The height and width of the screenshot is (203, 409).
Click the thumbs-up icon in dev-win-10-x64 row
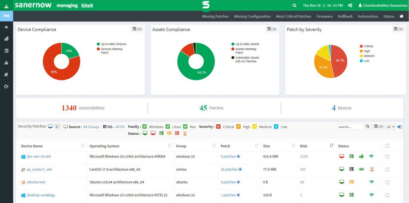coord(361,156)
